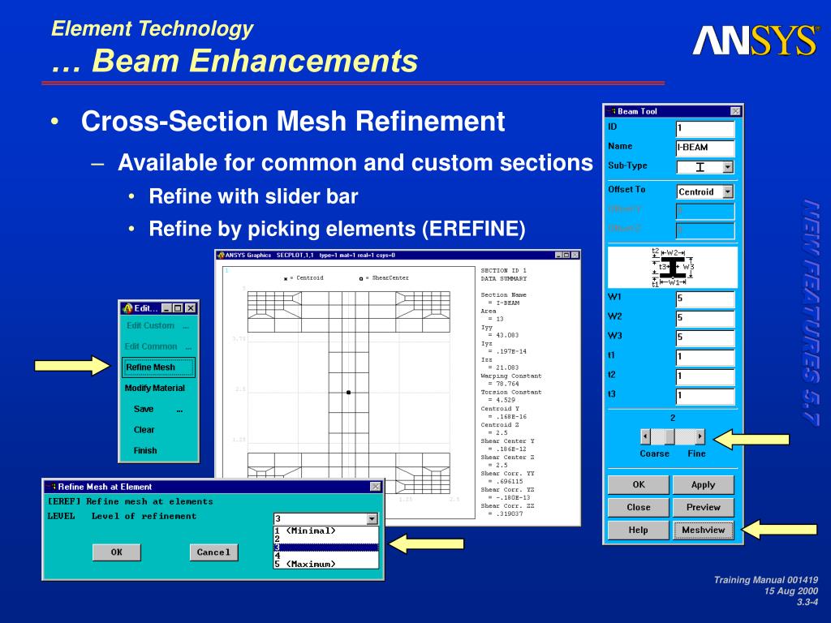This screenshot has height=623, width=831.
Task: Maximize the Edit window
Action: pyautogui.click(x=178, y=308)
